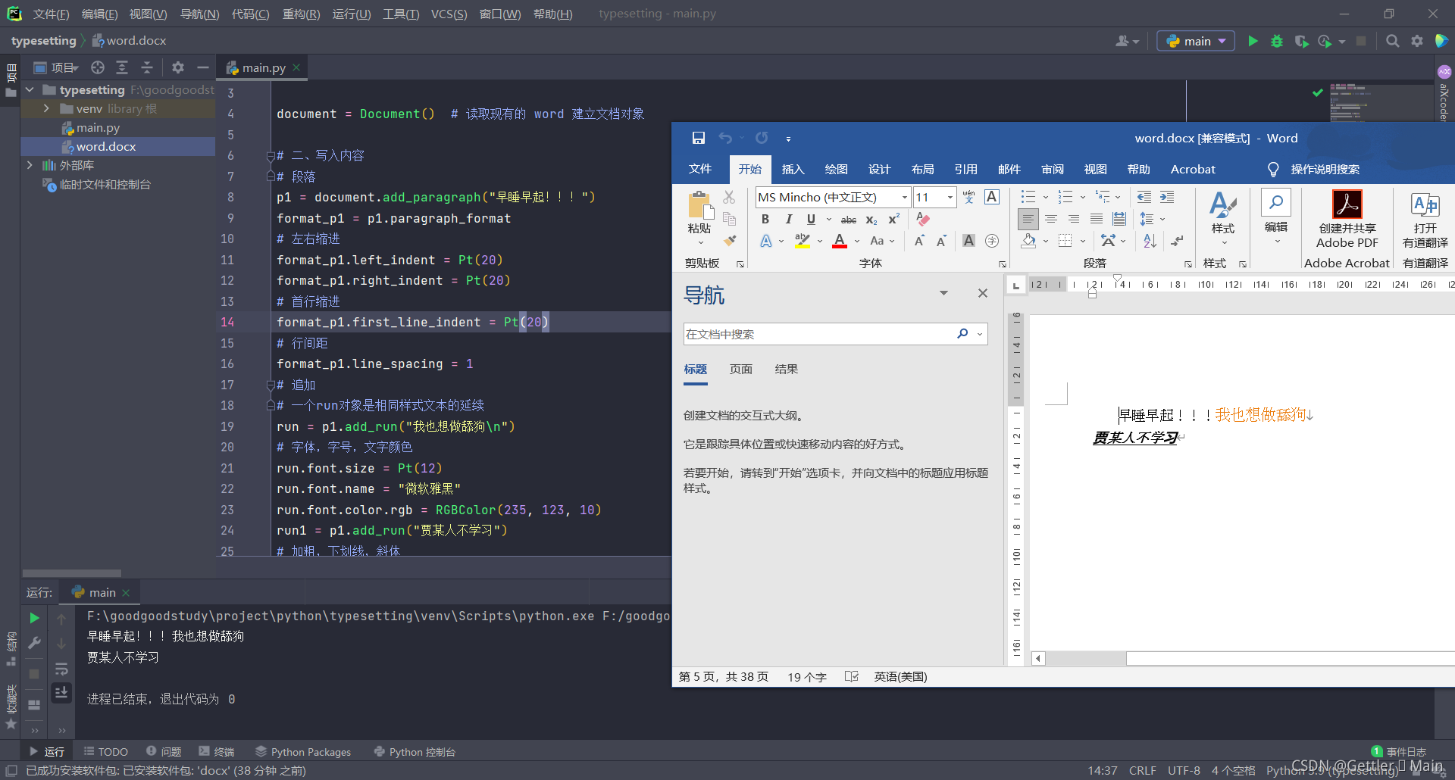Select left alignment in Word

(x=1028, y=220)
